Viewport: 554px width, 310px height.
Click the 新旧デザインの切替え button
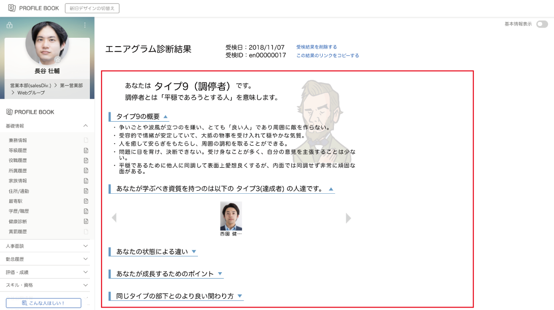tap(92, 8)
